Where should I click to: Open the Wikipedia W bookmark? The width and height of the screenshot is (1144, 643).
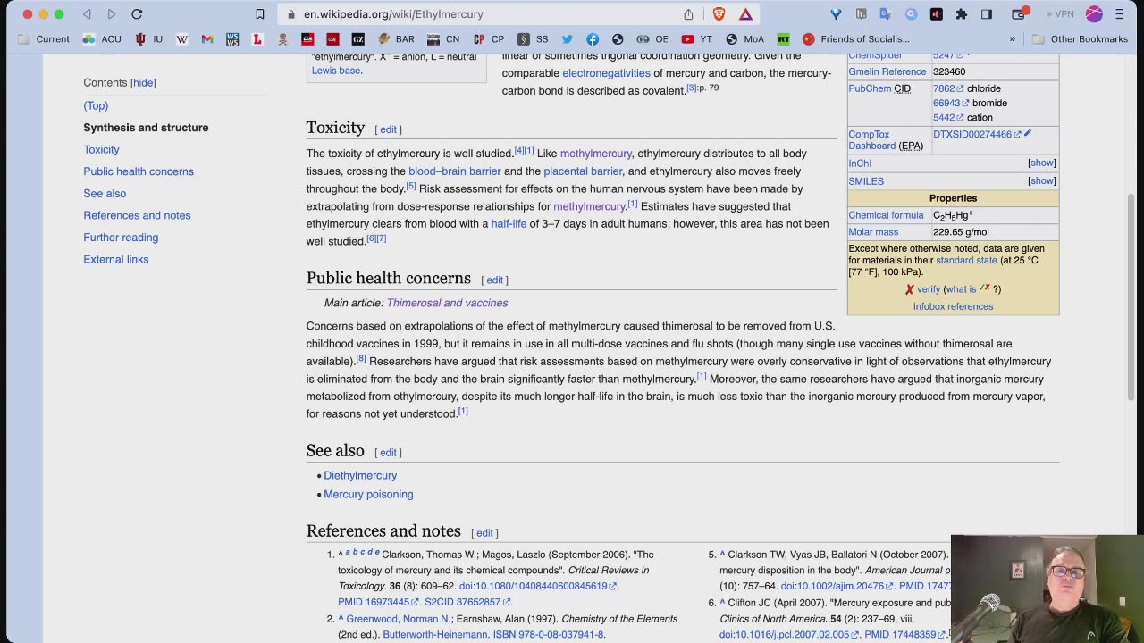point(182,39)
